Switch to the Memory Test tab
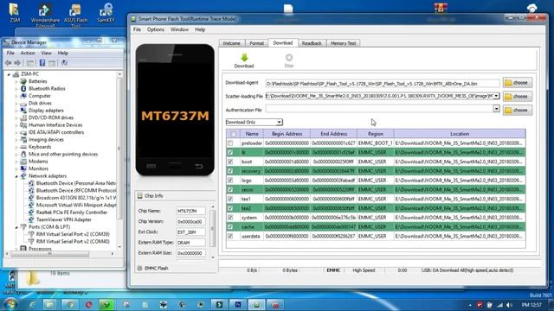 [x=343, y=43]
